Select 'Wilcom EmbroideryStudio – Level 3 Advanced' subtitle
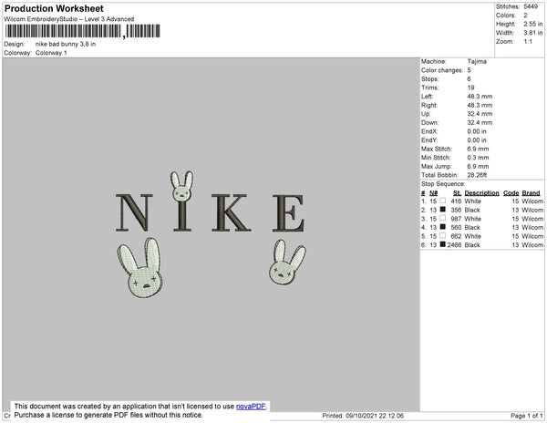This screenshot has height=423, width=547. [x=69, y=19]
